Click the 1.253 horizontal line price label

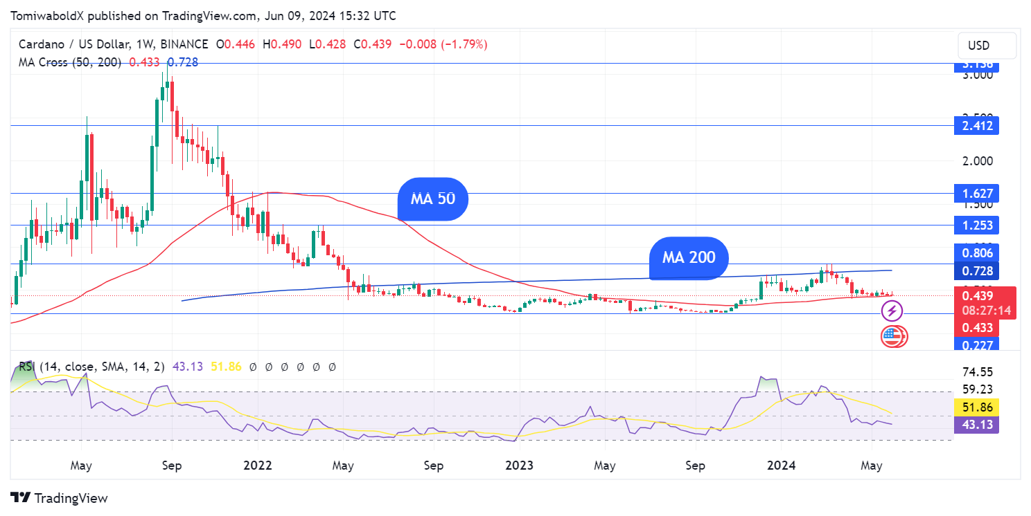(978, 225)
